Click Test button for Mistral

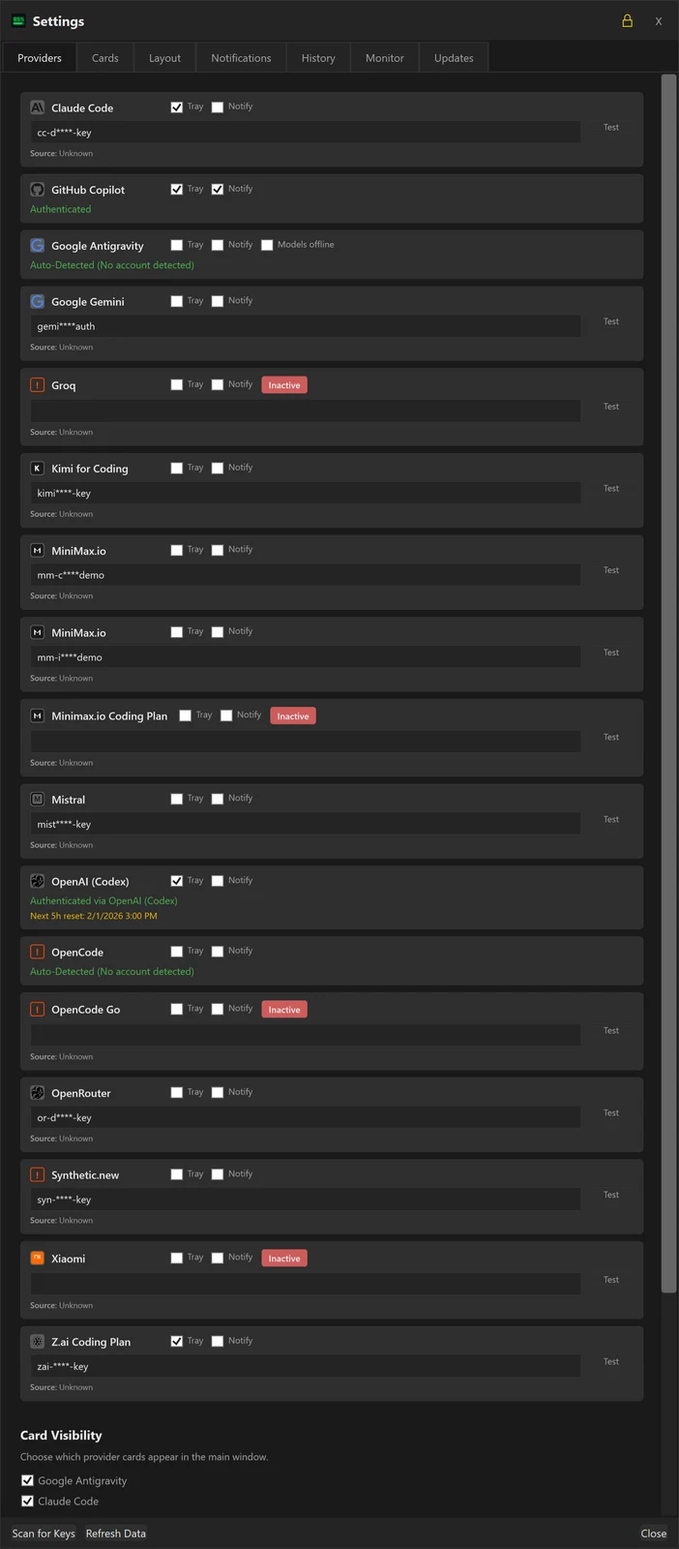(611, 819)
